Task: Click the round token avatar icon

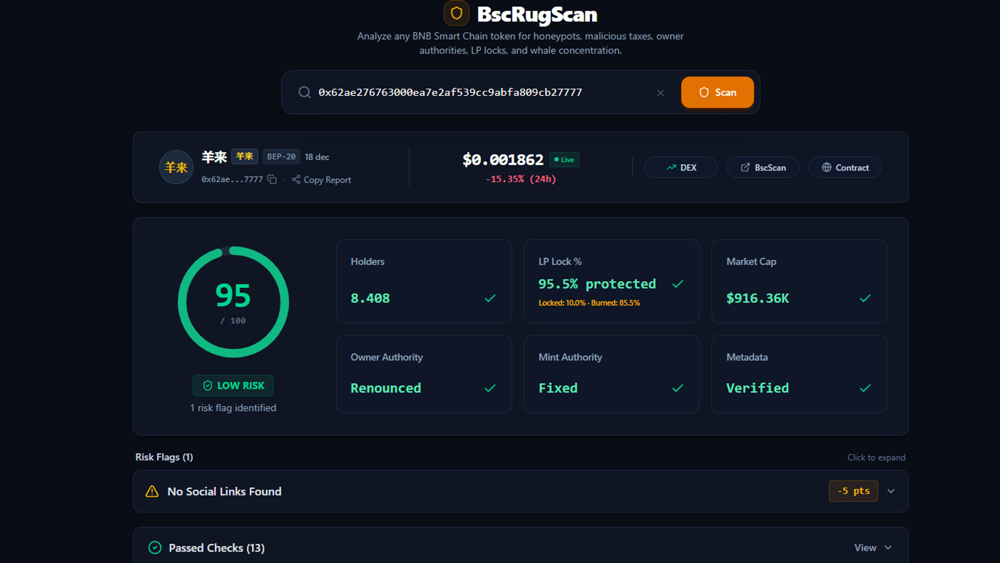Action: click(x=176, y=167)
